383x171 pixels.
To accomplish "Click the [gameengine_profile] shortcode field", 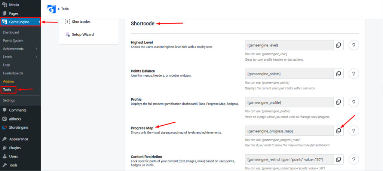I will coord(289,102).
